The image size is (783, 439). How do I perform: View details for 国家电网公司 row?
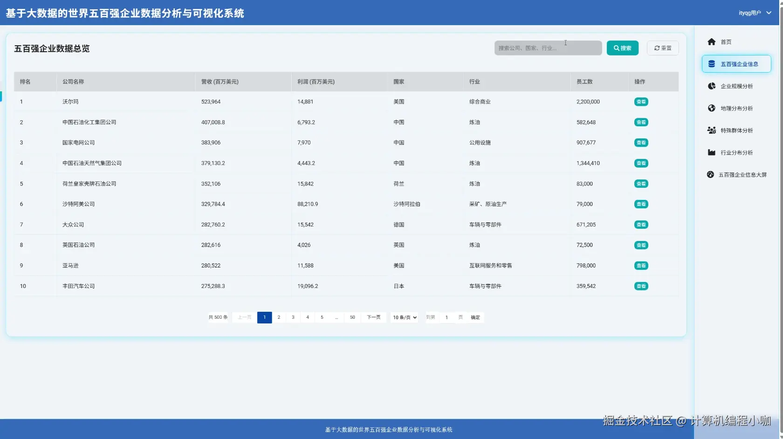(x=641, y=143)
